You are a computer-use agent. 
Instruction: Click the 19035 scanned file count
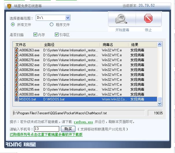click(x=158, y=113)
